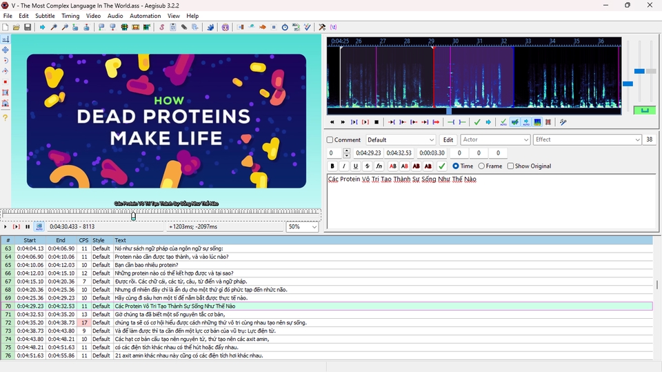Toggle auto-commit audio changes button
Image resolution: width=662 pixels, height=372 pixels.
pos(503,122)
